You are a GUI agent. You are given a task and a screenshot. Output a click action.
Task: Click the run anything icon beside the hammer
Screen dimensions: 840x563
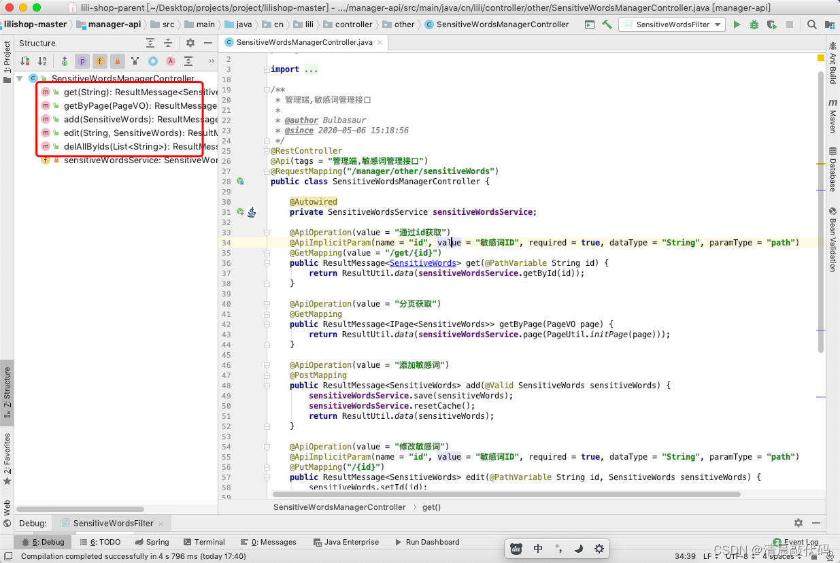pyautogui.click(x=590, y=24)
